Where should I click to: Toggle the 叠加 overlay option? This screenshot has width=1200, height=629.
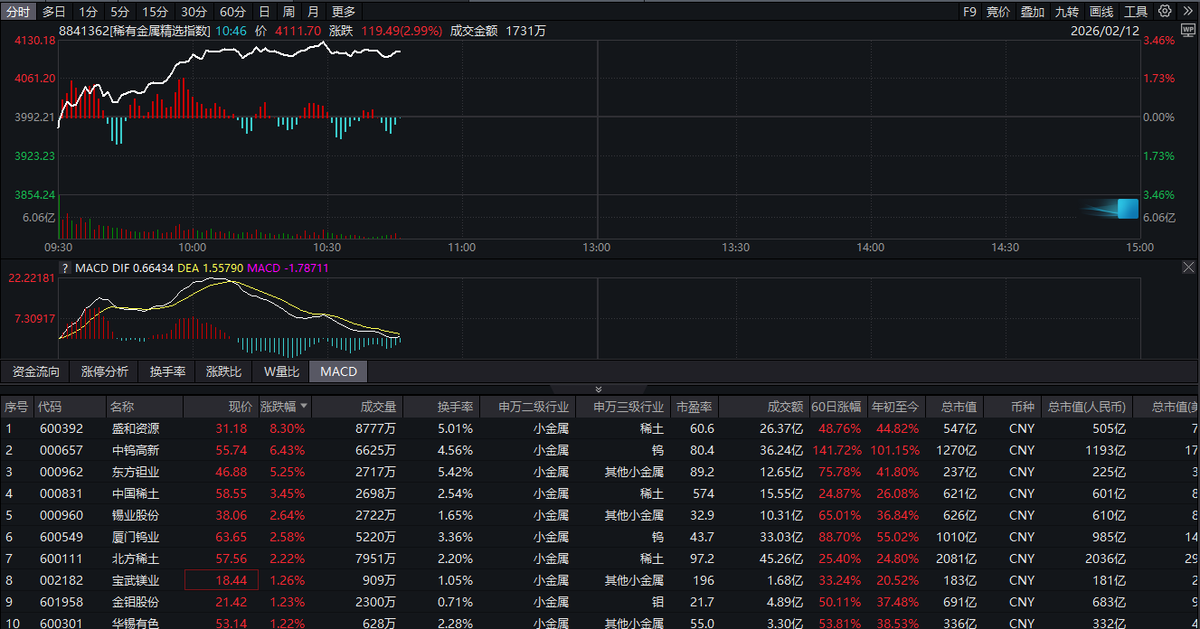pyautogui.click(x=1032, y=12)
